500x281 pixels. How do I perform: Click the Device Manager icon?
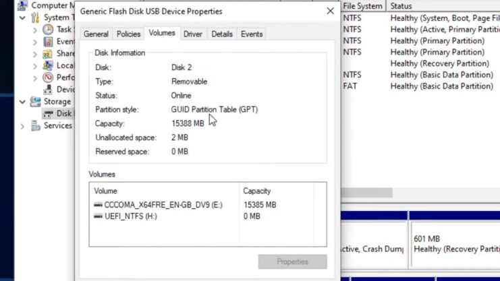[48, 90]
